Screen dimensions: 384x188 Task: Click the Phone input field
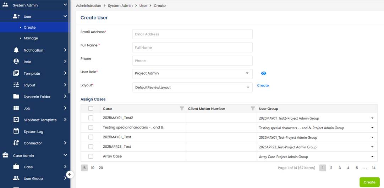[x=192, y=61]
